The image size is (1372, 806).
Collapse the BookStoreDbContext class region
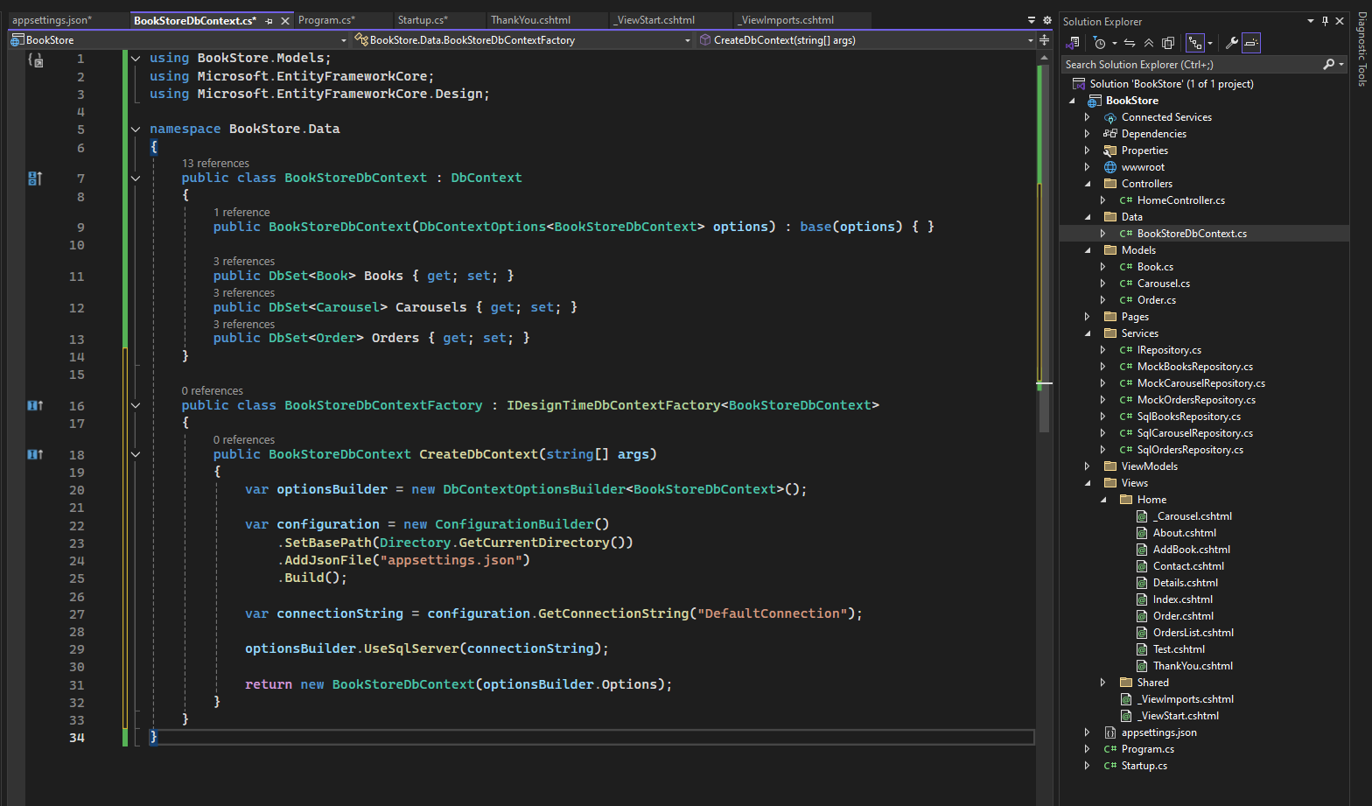pyautogui.click(x=136, y=179)
